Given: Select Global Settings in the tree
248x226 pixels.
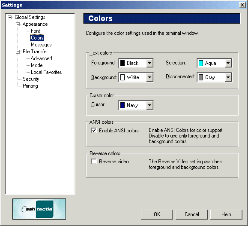Looking at the screenshot, I should (30, 17).
